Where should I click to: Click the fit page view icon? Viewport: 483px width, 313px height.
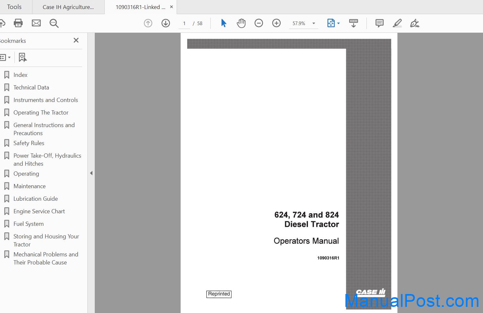point(331,23)
